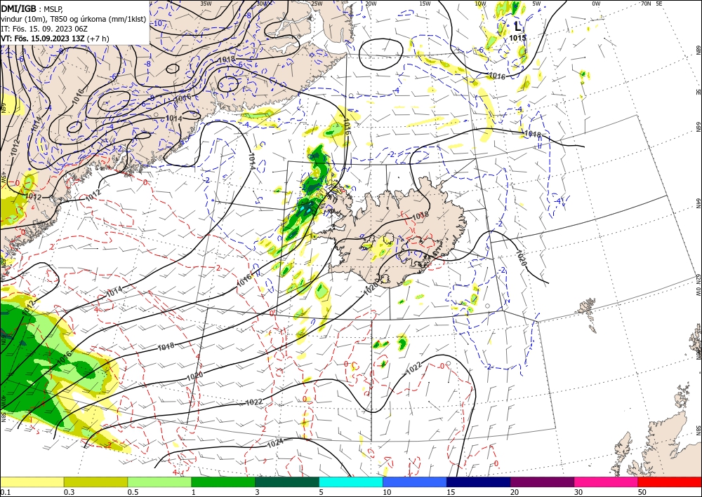
Task: Click the legend value '10'
Action: coord(387,492)
